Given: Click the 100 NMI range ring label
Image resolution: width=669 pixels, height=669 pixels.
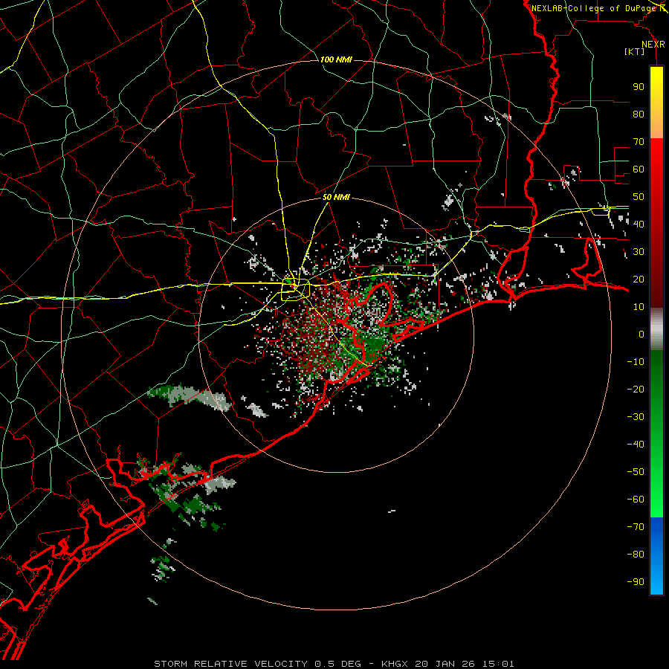Looking at the screenshot, I should tap(336, 59).
